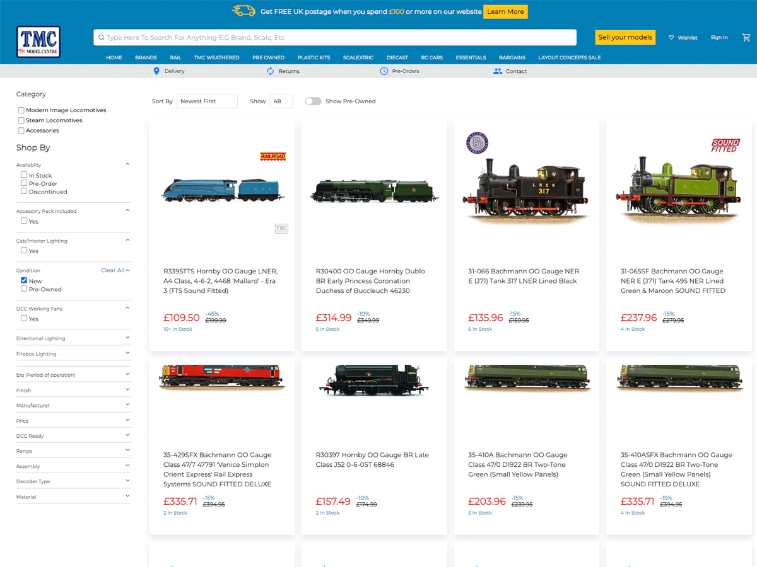Uncheck the New condition filter
Image resolution: width=757 pixels, height=567 pixels.
tap(24, 280)
